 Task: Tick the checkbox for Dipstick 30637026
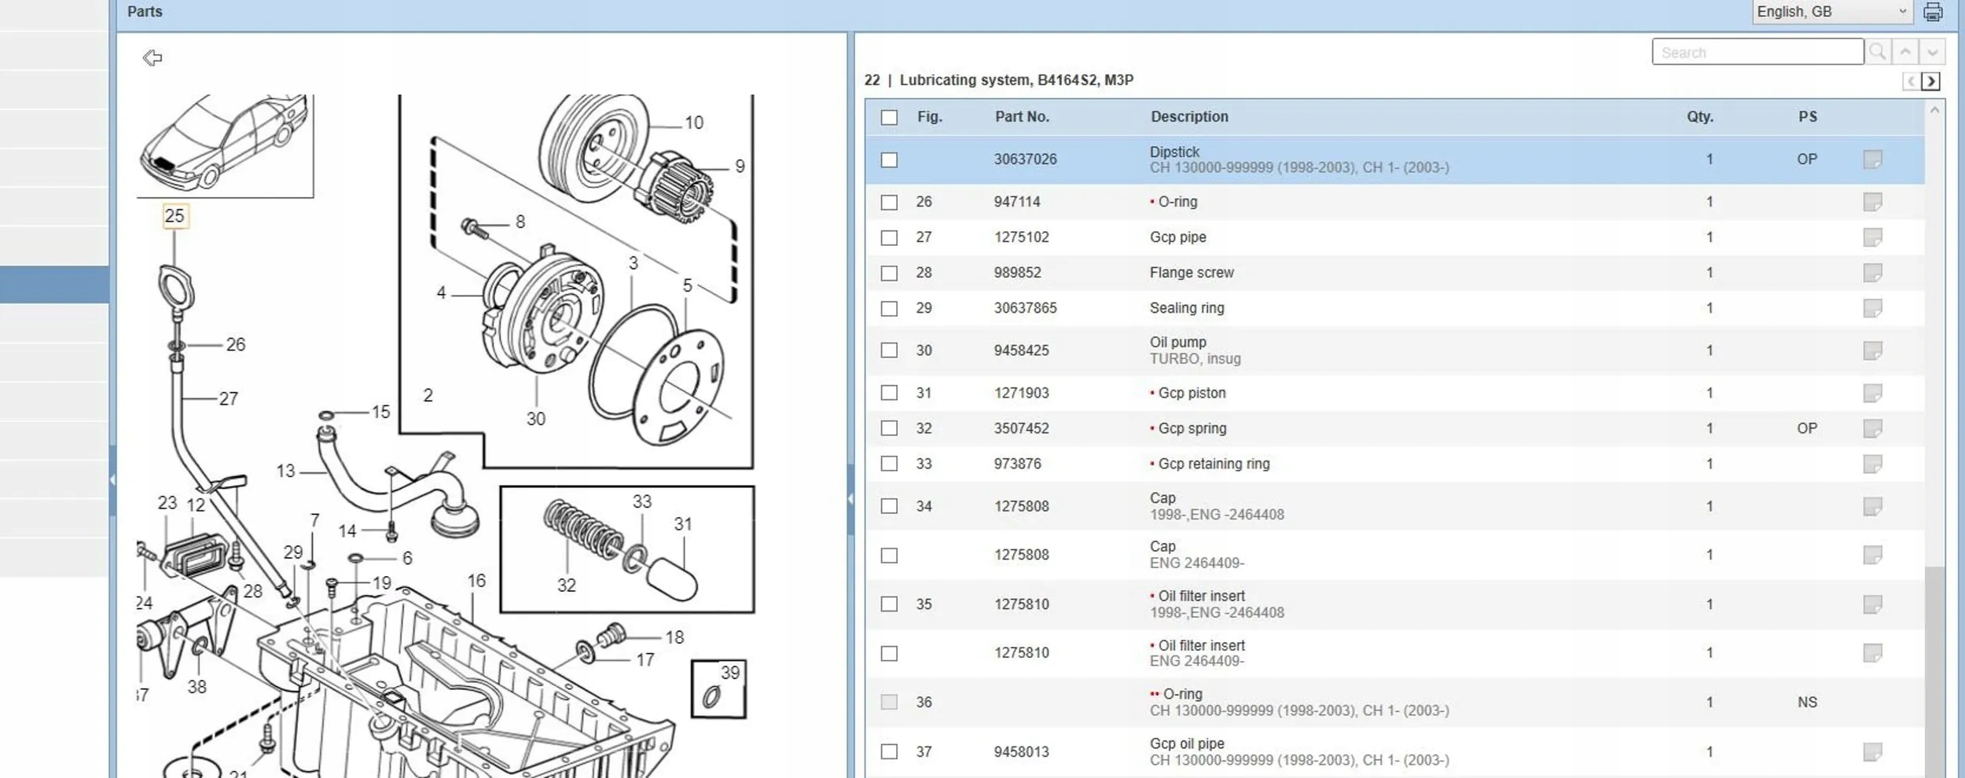coord(889,160)
